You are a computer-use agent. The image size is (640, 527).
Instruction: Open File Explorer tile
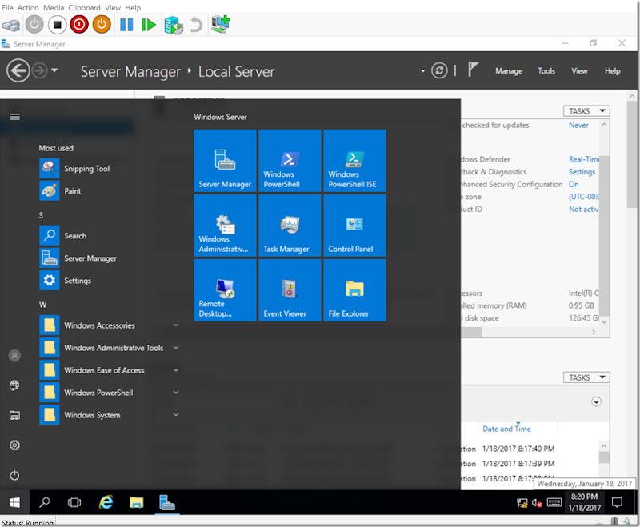click(x=354, y=290)
